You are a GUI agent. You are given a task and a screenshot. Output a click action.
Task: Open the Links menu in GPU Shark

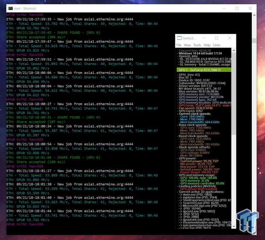[x=217, y=45]
